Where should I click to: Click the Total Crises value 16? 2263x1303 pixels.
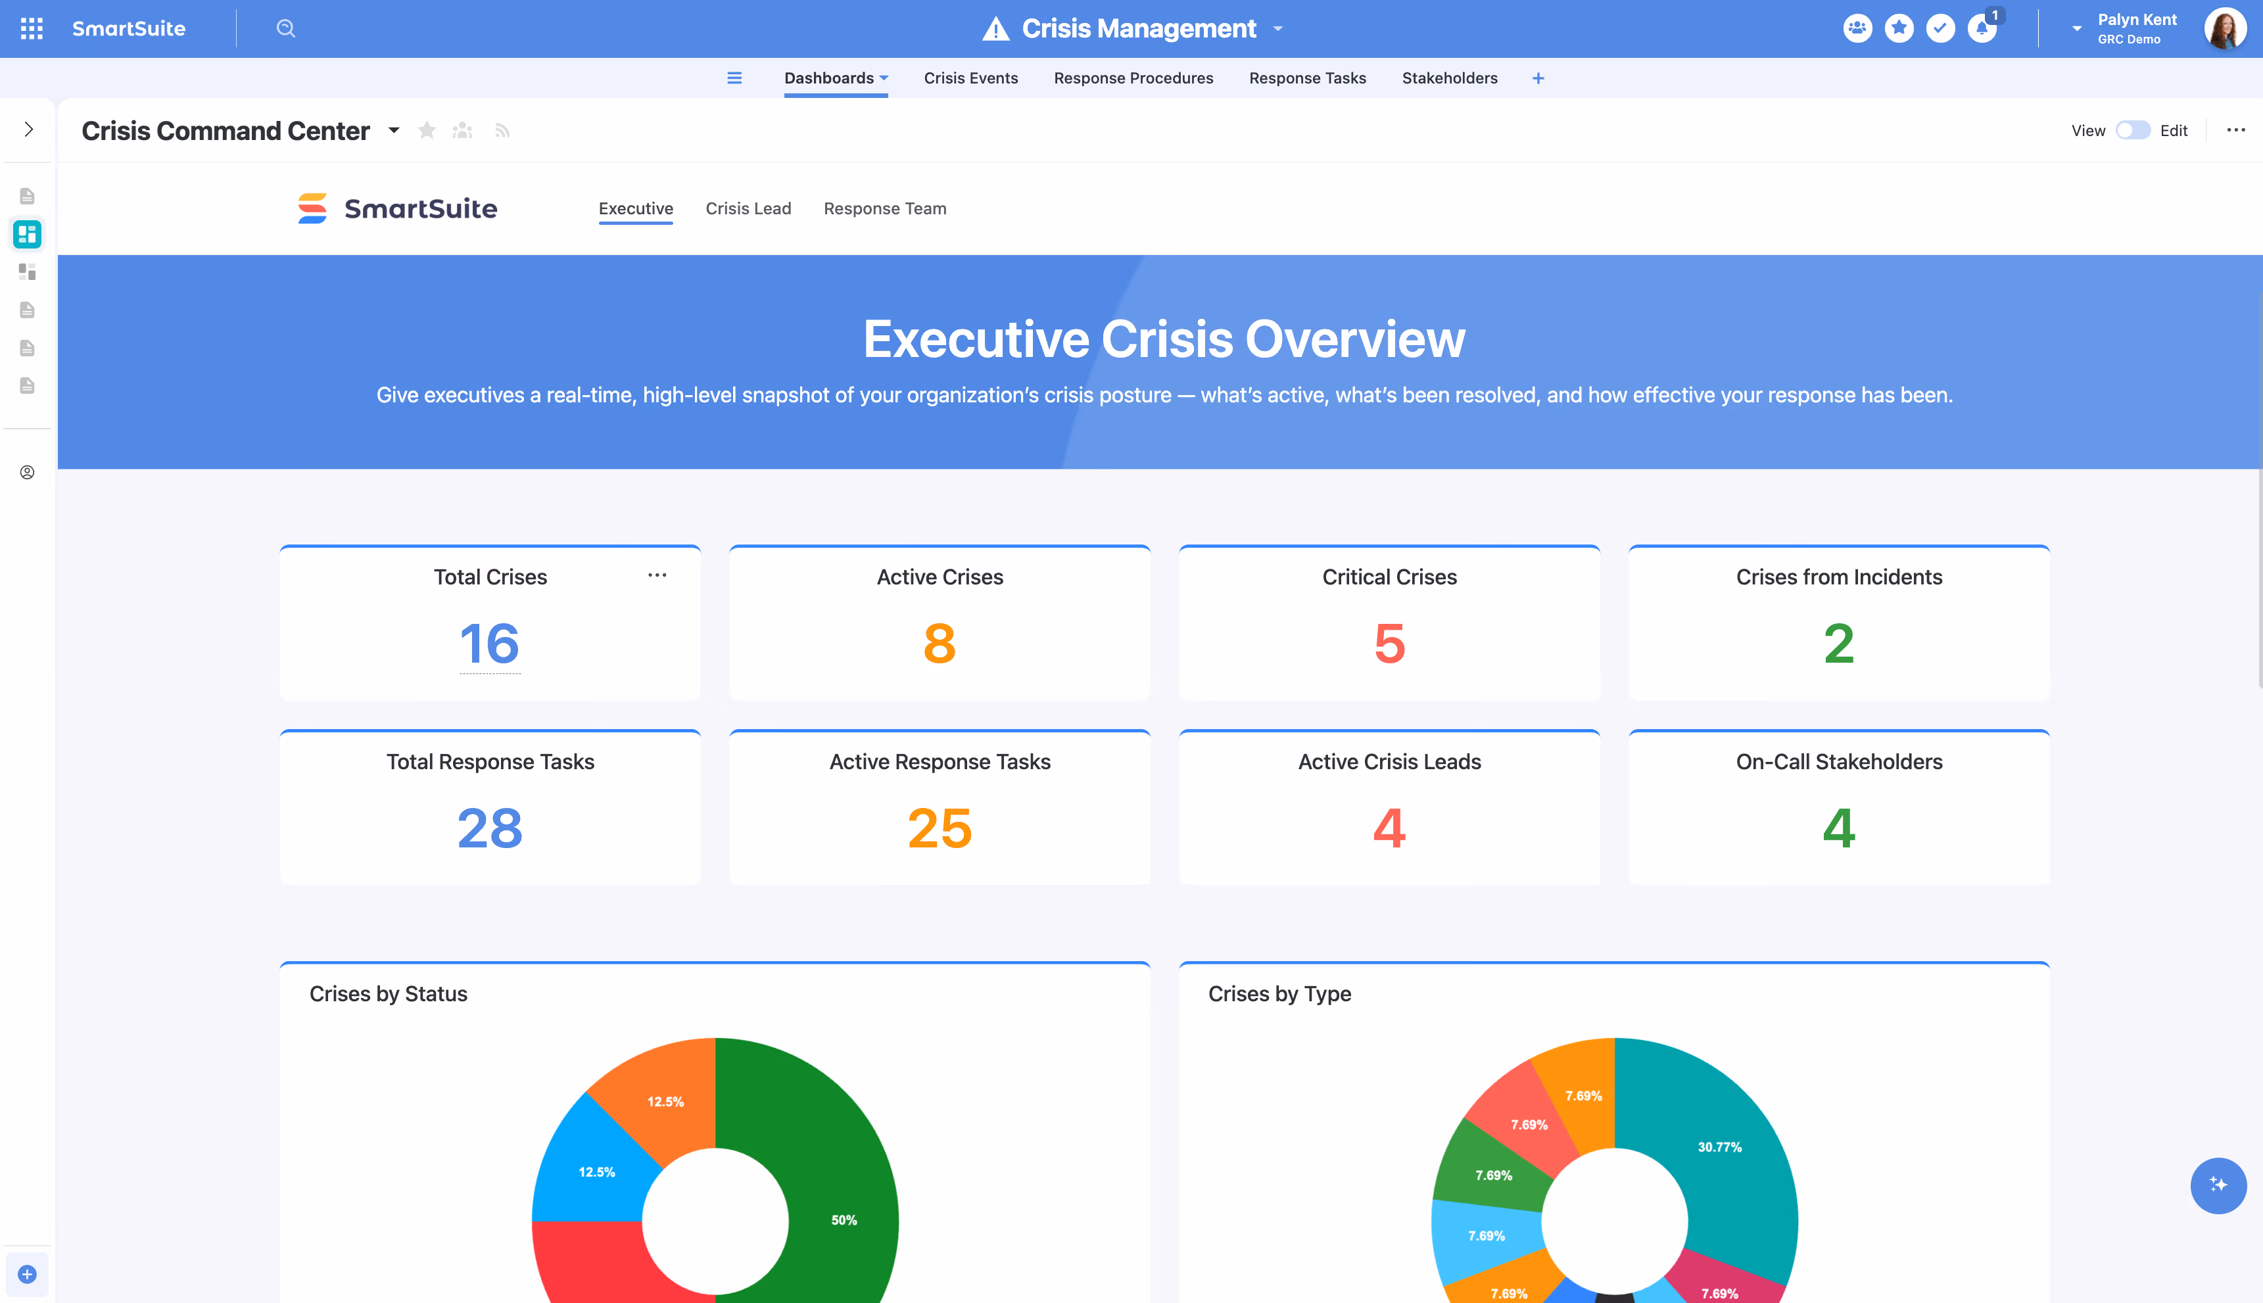pyautogui.click(x=489, y=644)
